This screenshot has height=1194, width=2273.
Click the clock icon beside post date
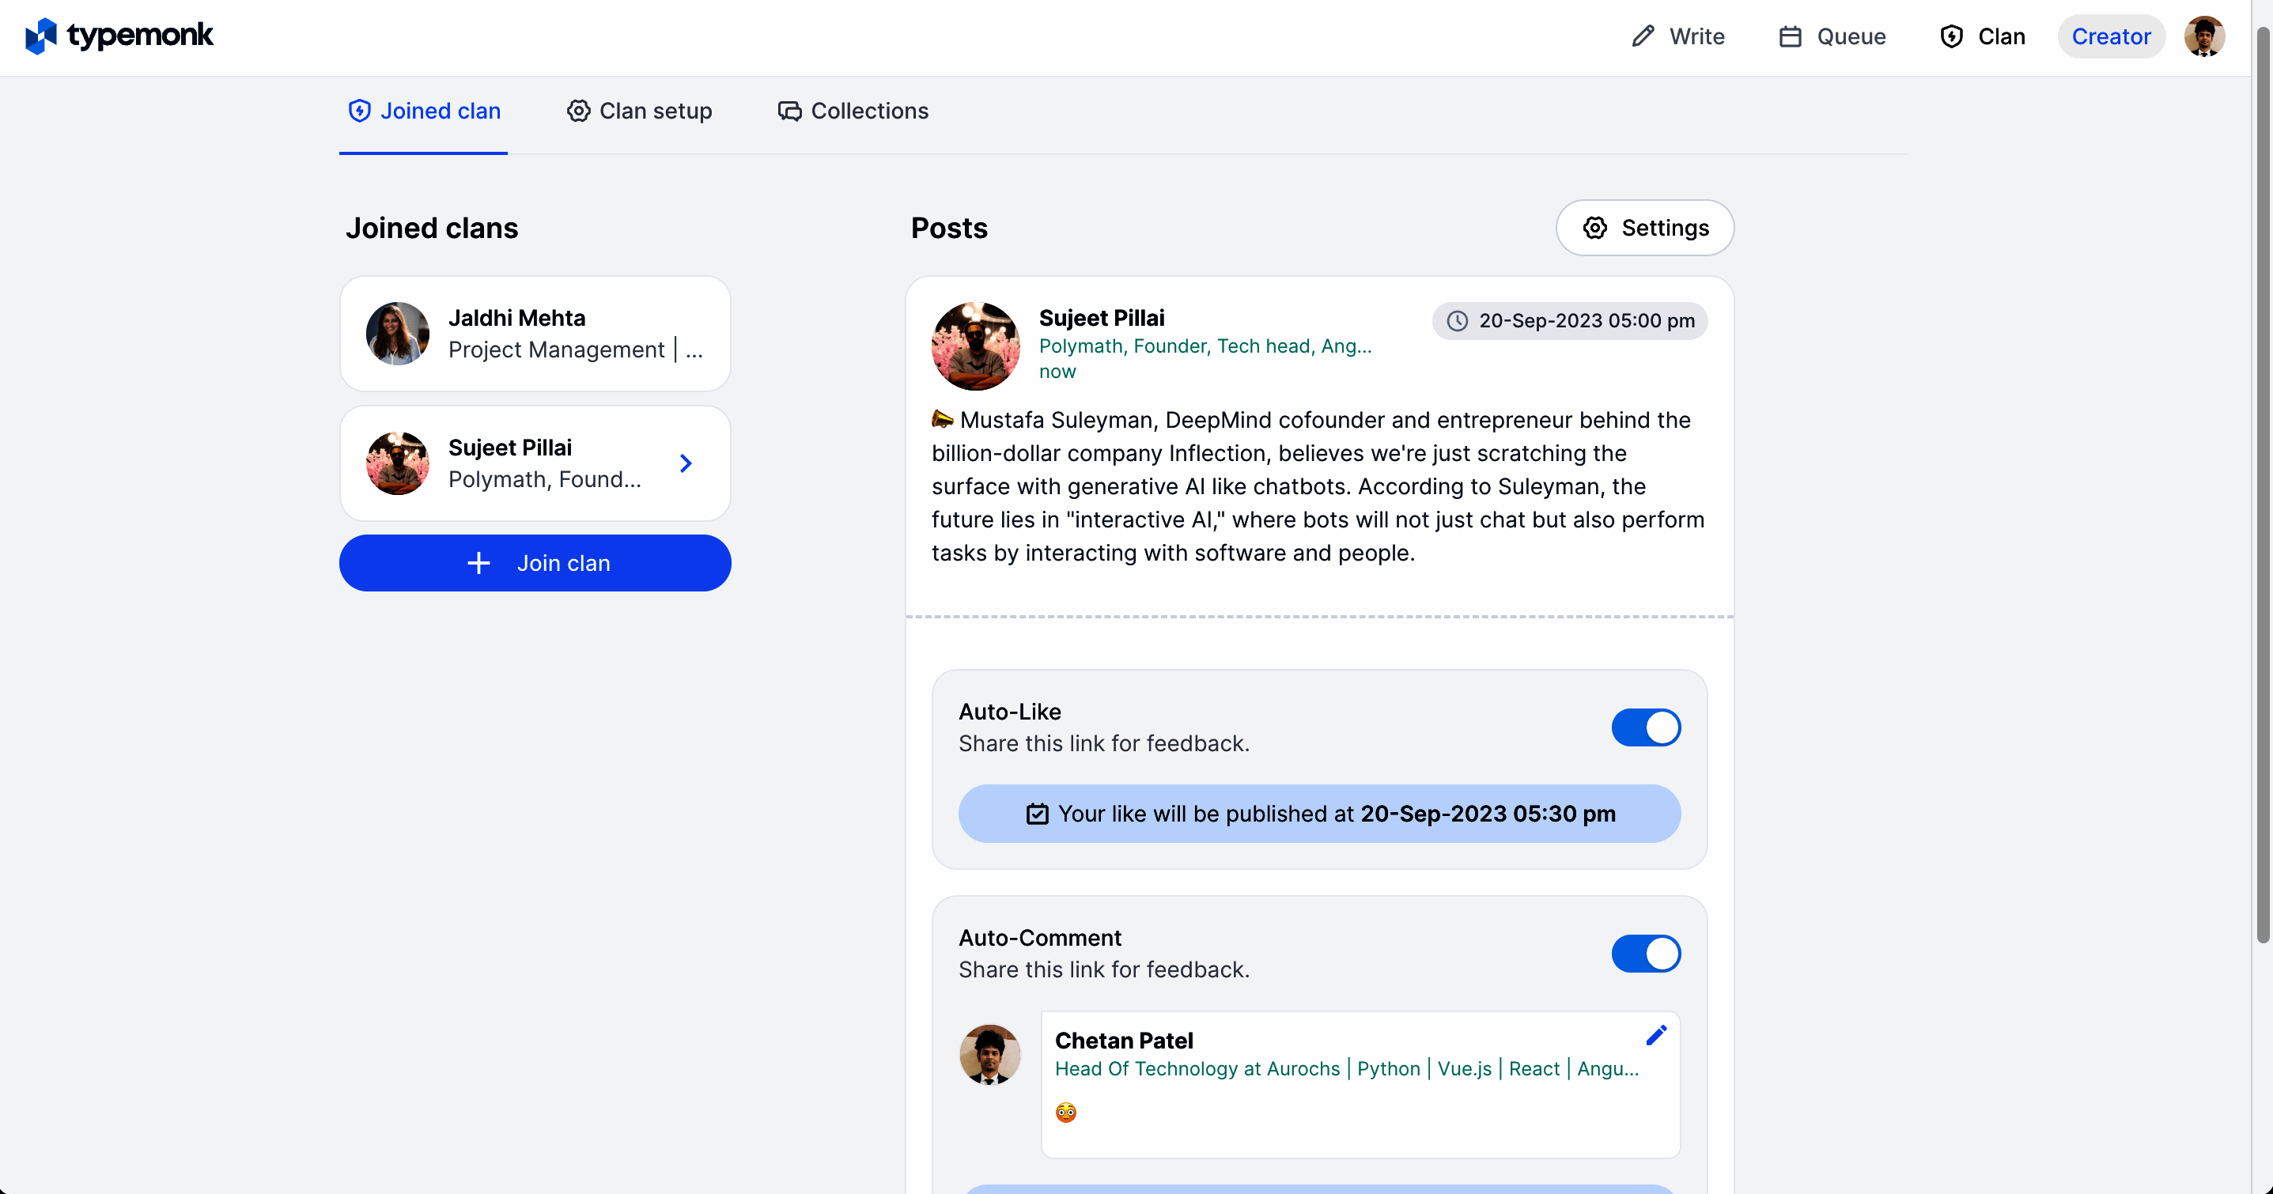pyautogui.click(x=1457, y=320)
